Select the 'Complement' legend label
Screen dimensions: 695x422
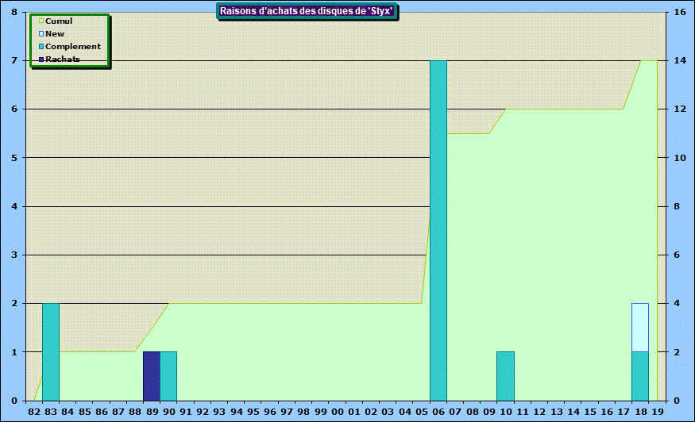point(73,47)
